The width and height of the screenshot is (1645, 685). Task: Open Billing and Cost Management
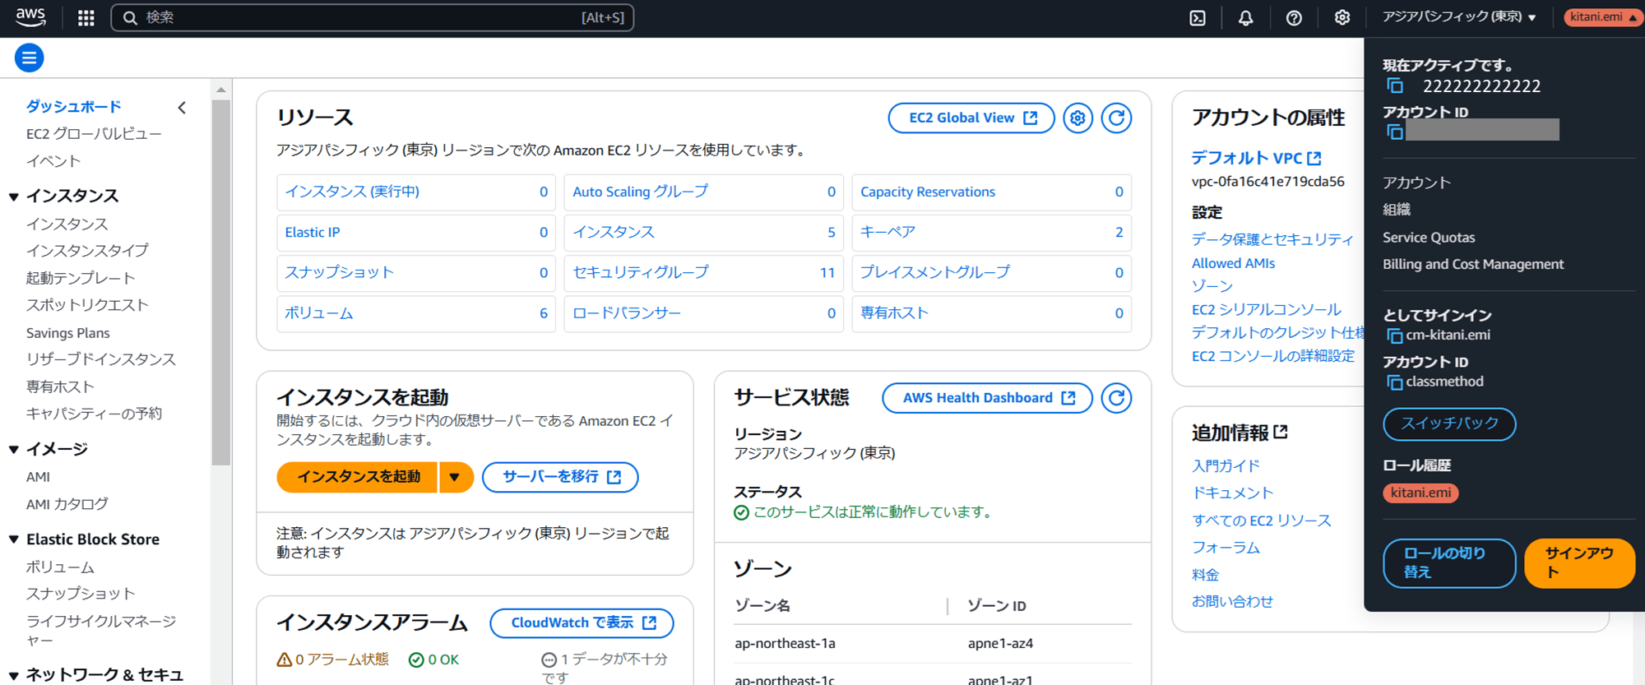coord(1473,264)
